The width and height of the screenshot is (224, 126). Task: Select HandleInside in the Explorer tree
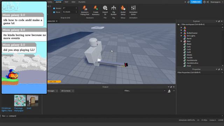pyautogui.click(x=192, y=60)
